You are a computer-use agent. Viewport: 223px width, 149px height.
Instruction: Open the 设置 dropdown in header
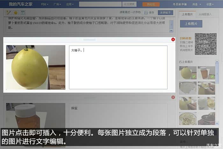210,4
